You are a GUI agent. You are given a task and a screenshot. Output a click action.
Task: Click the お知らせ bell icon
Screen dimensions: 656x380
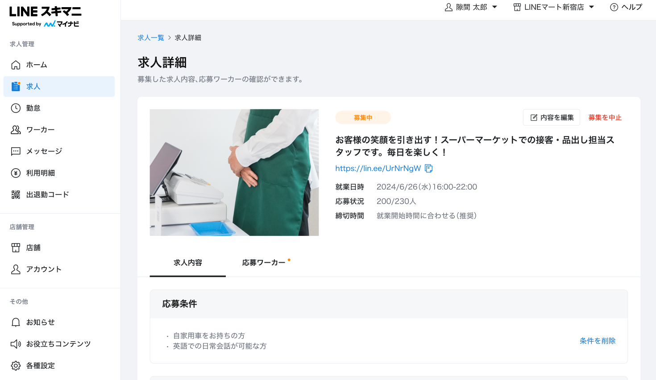[x=16, y=322]
